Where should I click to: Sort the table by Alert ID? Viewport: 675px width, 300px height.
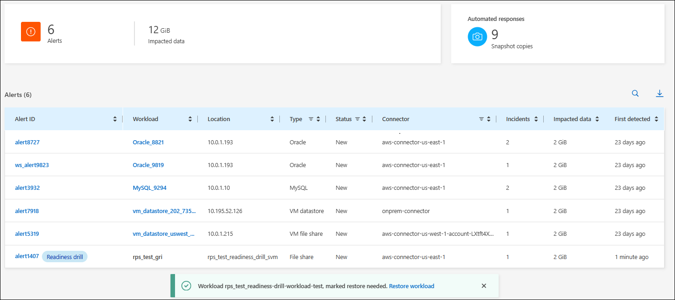[x=115, y=119]
